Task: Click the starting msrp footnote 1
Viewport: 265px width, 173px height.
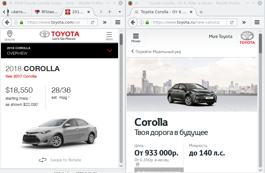Action: [30, 98]
